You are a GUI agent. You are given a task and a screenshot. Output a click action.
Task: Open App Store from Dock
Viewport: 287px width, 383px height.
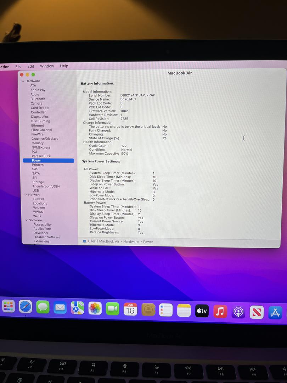coord(275,313)
